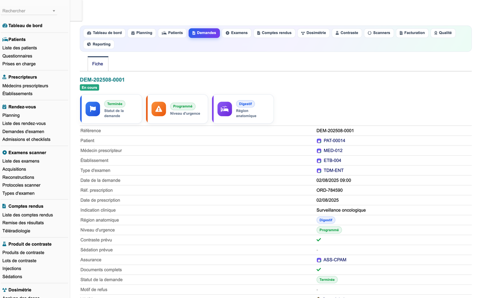The width and height of the screenshot is (482, 298).
Task: Open Établissements in sidebar
Action: (17, 93)
